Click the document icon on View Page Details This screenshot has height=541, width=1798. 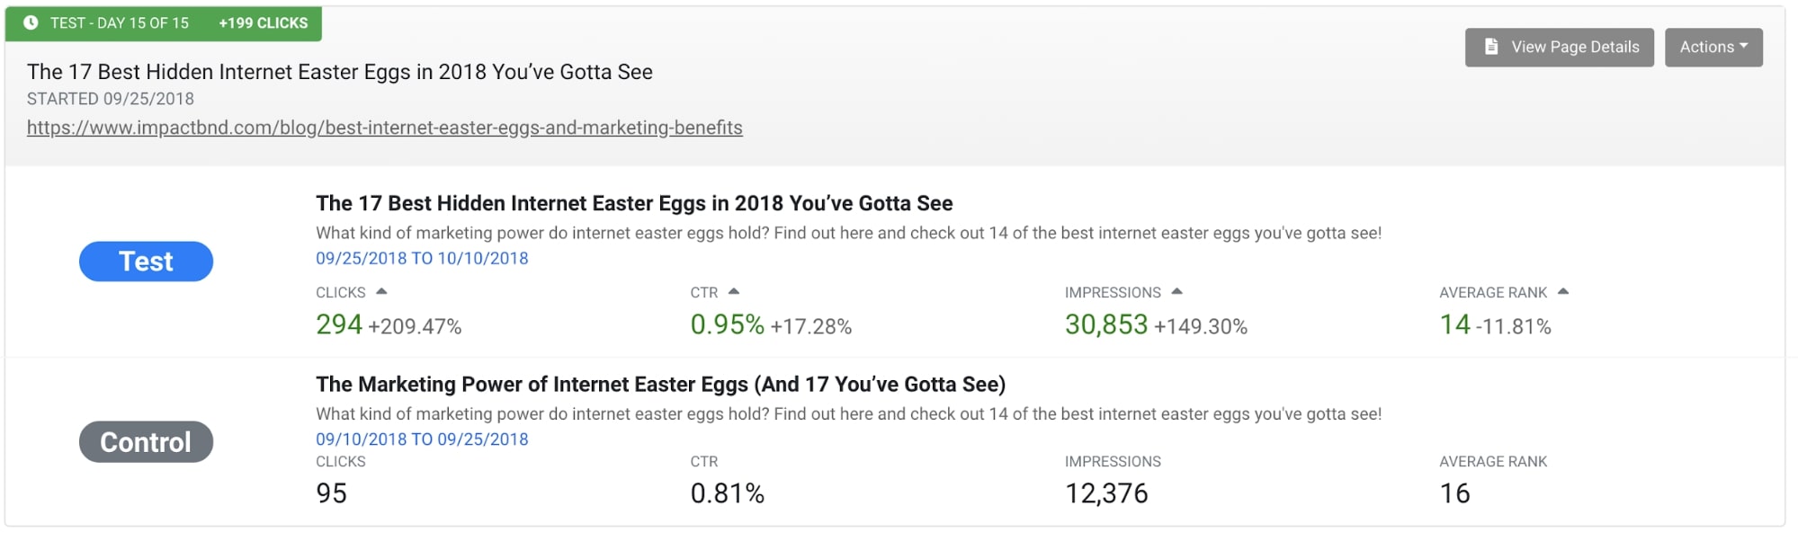(x=1490, y=47)
